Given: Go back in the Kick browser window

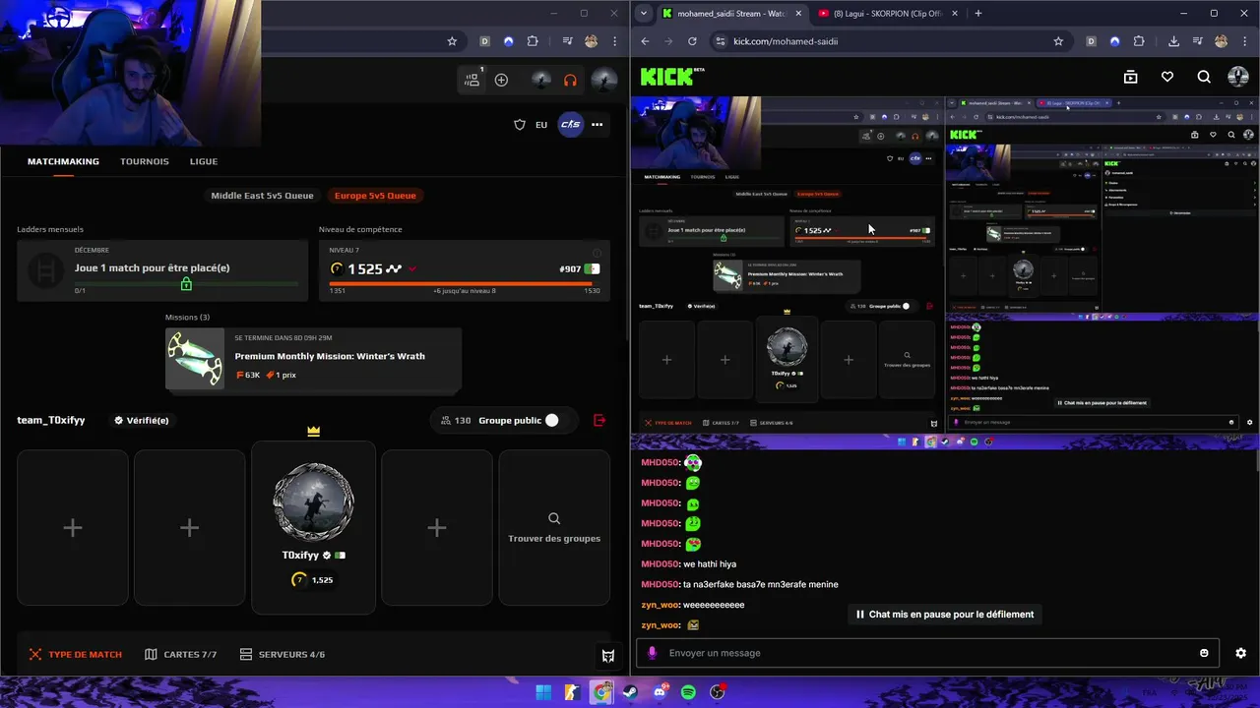Looking at the screenshot, I should (x=645, y=41).
